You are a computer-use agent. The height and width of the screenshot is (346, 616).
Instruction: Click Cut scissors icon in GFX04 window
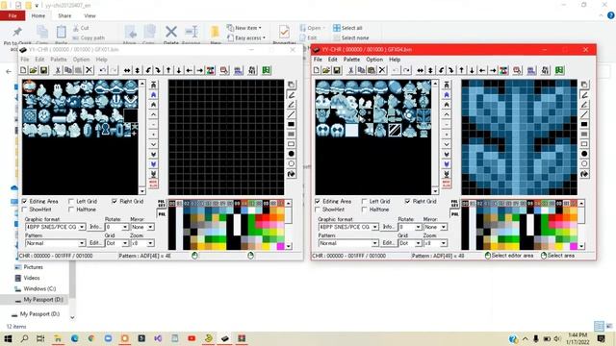(350, 70)
